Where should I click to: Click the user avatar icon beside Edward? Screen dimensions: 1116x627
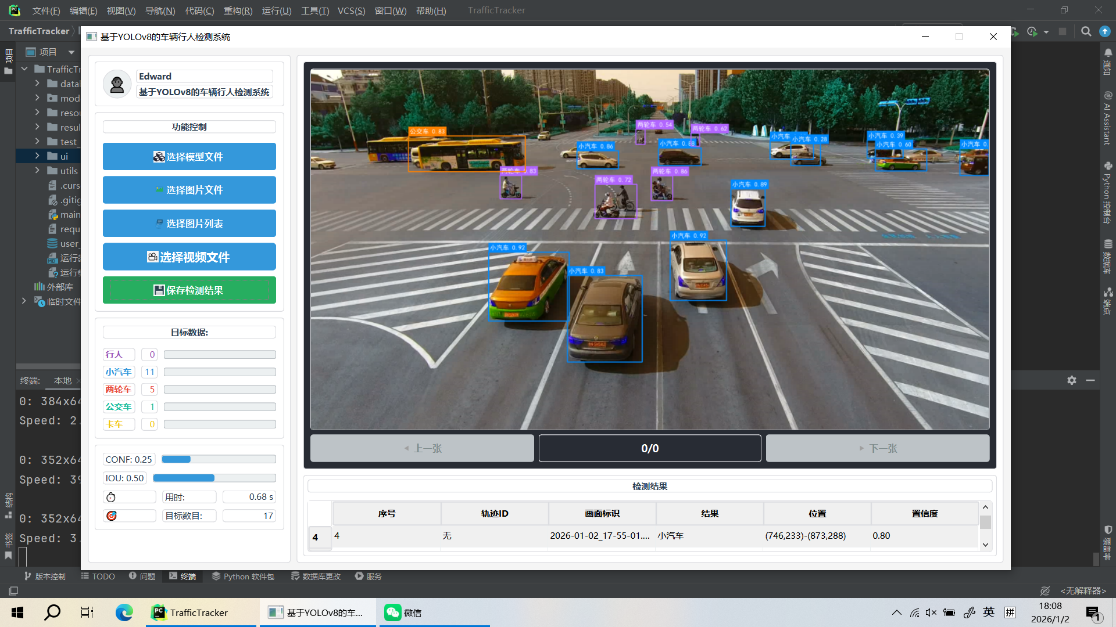pyautogui.click(x=117, y=85)
